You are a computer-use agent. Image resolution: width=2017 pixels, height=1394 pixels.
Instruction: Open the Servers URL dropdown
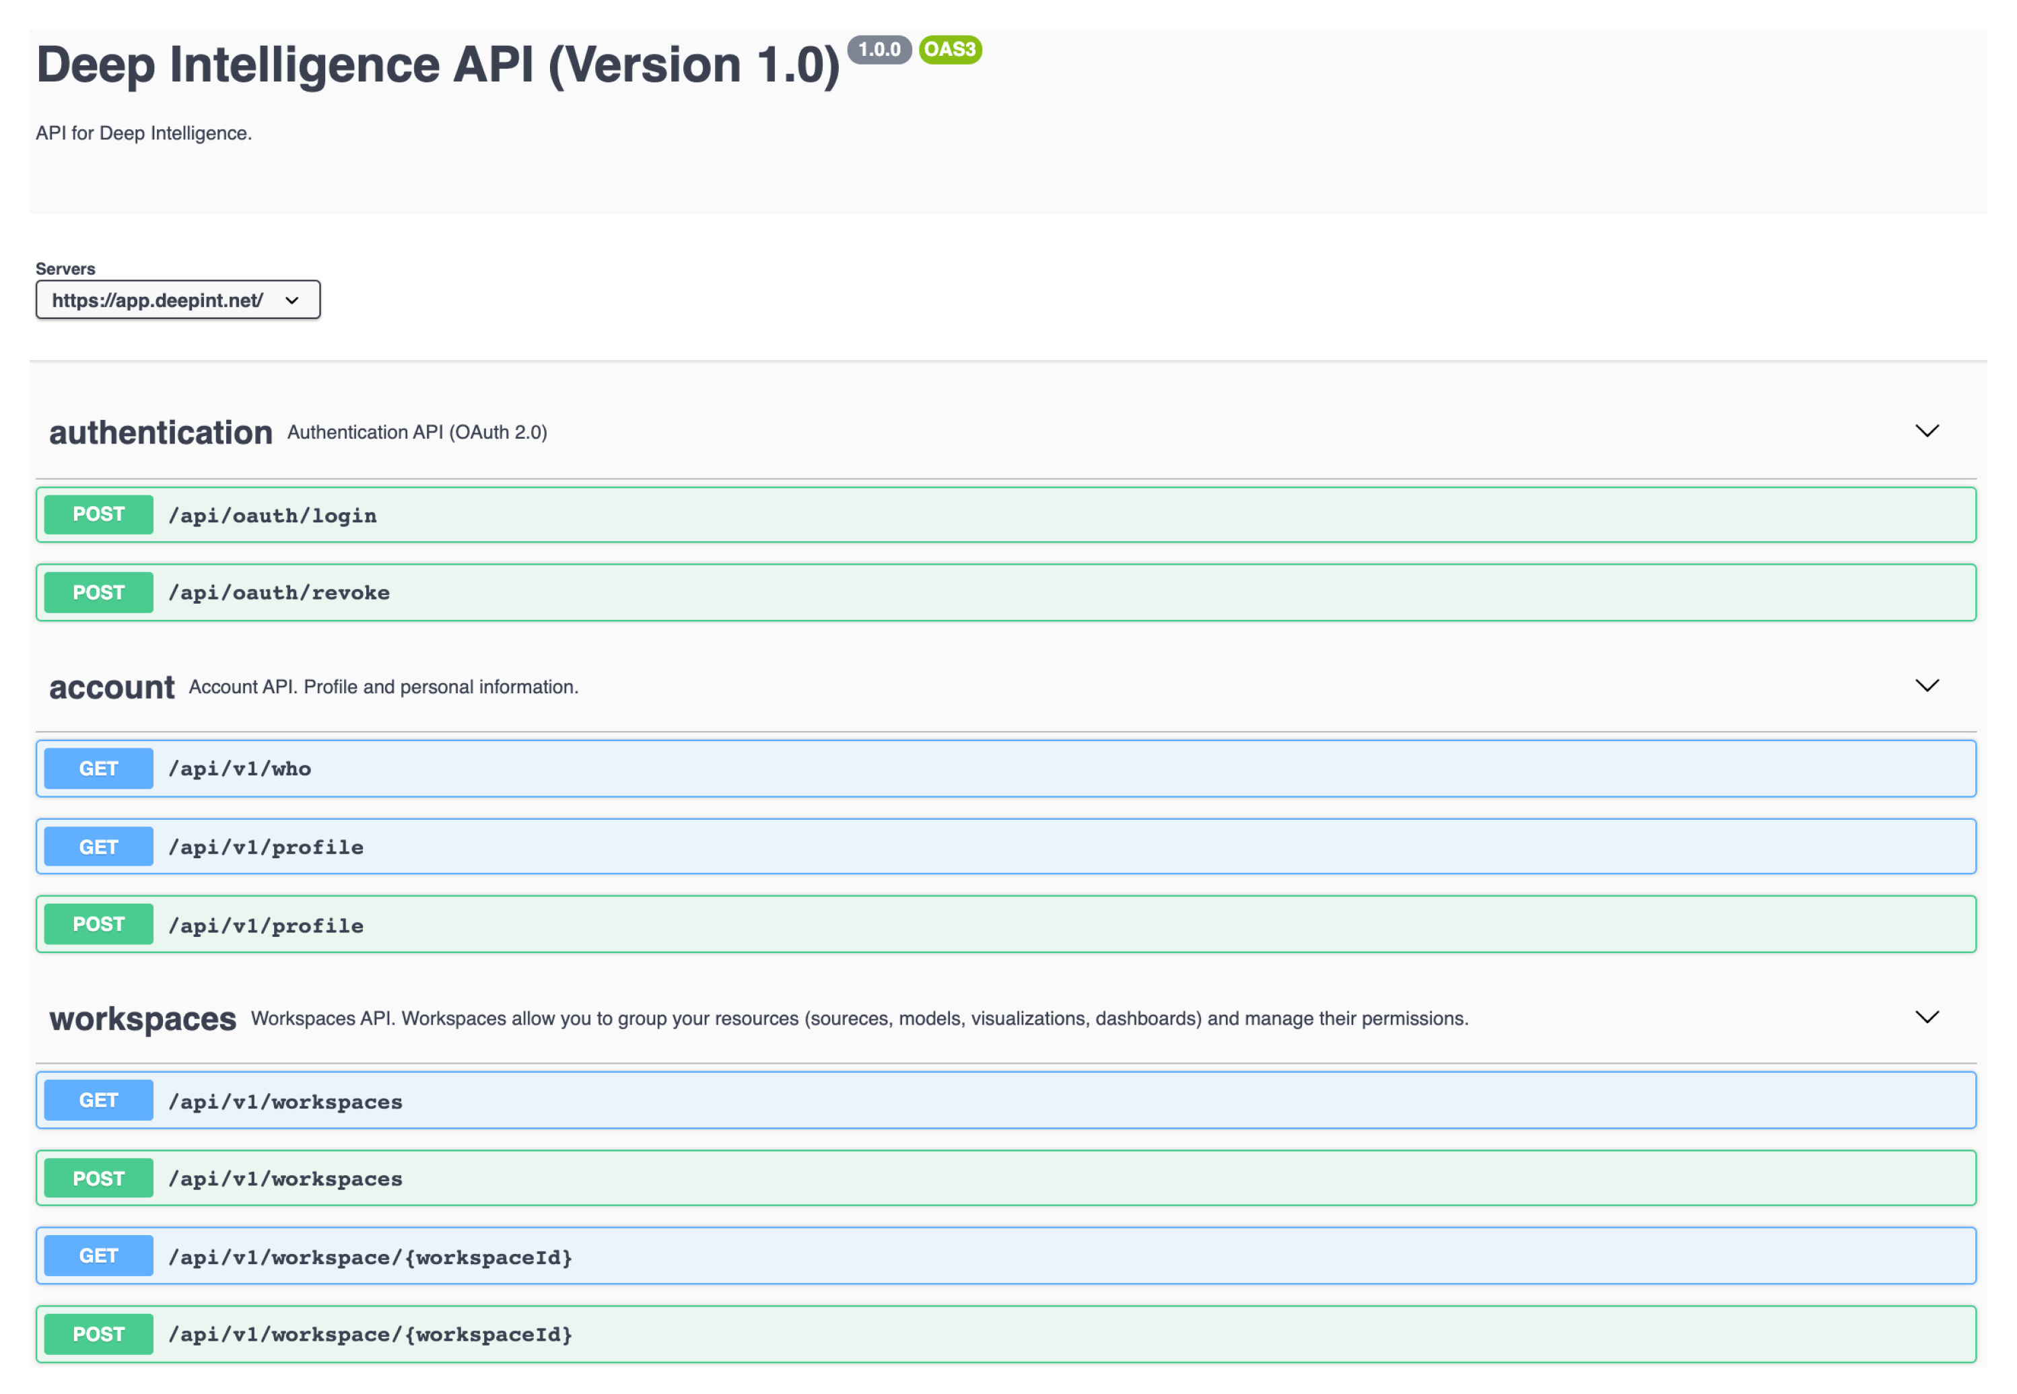click(x=177, y=300)
